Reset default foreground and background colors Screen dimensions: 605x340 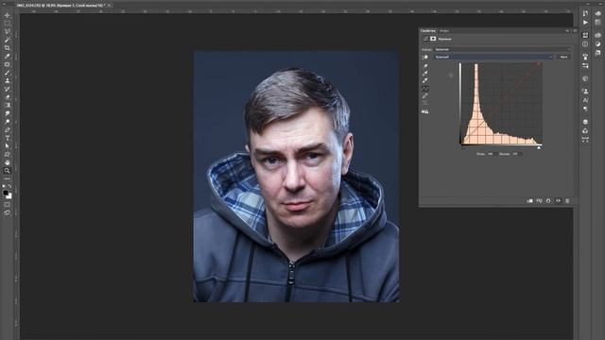[4, 186]
